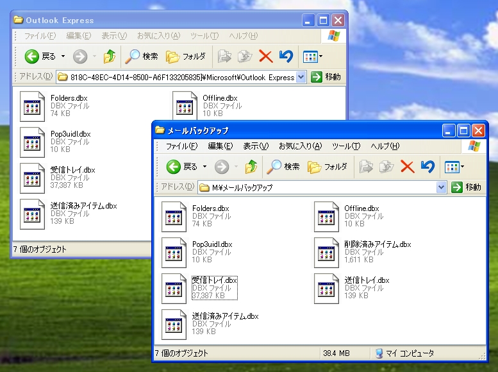Go up one folder in メールバックアップ window
Screen dimensions: 498x372
coord(251,167)
